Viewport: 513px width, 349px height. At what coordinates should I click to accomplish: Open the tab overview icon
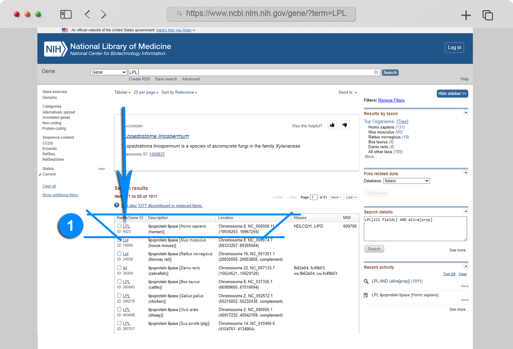[487, 15]
